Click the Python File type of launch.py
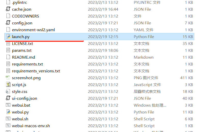 144,37
